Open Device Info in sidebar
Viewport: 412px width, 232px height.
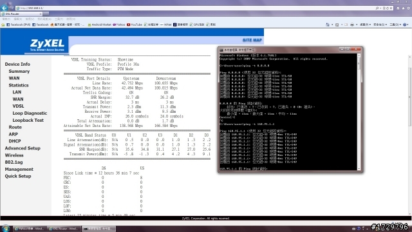click(x=17, y=64)
